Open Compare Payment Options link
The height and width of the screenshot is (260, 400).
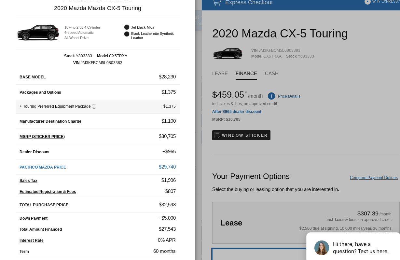click(374, 178)
